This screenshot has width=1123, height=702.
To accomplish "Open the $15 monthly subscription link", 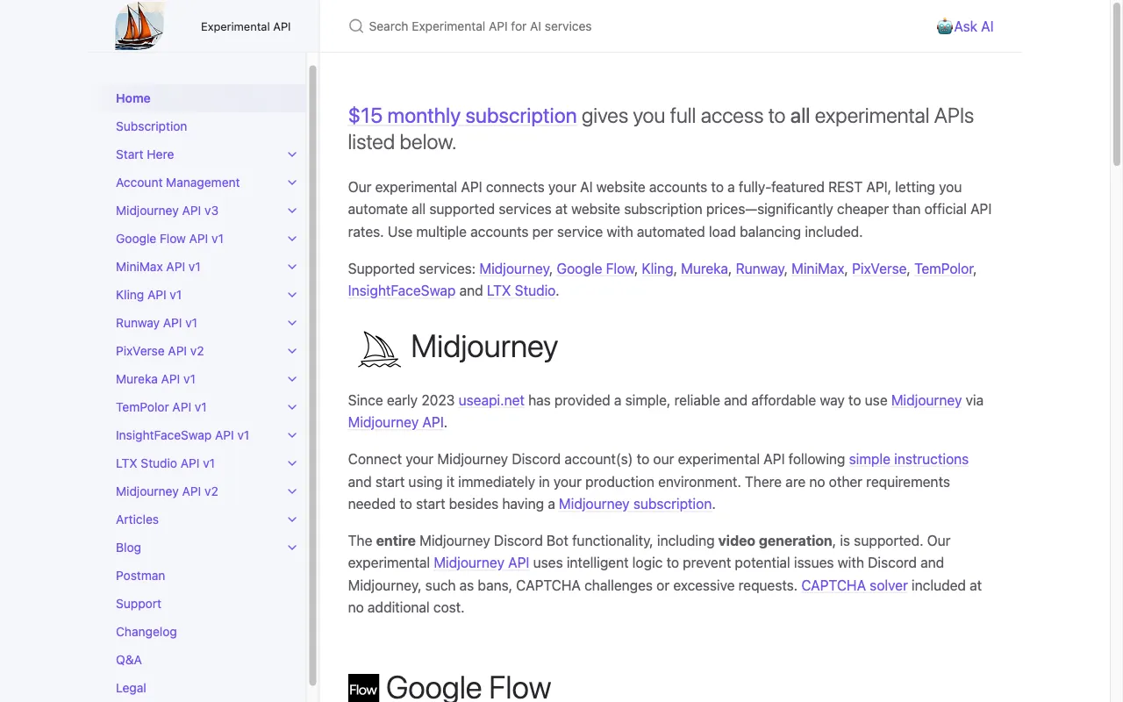I will 462,116.
